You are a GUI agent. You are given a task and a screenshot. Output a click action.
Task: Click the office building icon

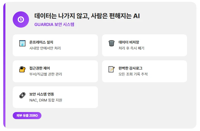click(x=22, y=43)
